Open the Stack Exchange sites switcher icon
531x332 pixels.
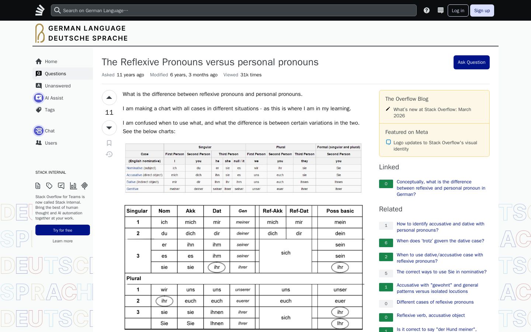click(440, 10)
